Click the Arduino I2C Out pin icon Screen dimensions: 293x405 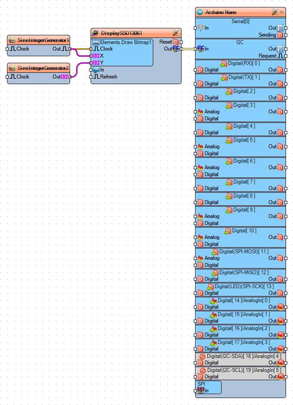[280, 49]
